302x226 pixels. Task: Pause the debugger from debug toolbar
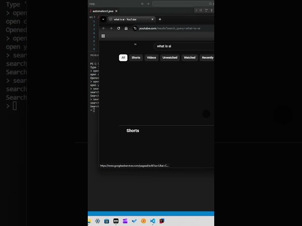(201, 10)
